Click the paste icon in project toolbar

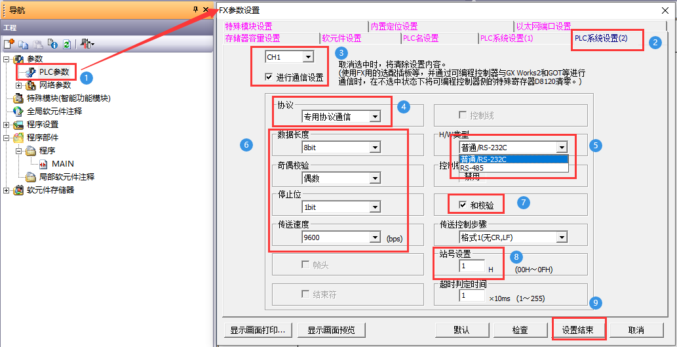click(x=38, y=44)
